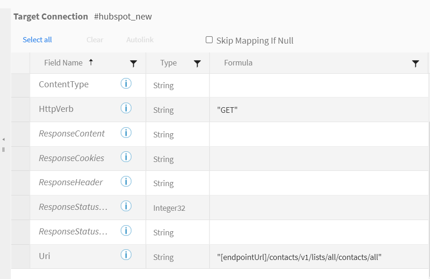Click Select all link
Viewport: 430px width, 279px height.
click(x=37, y=40)
